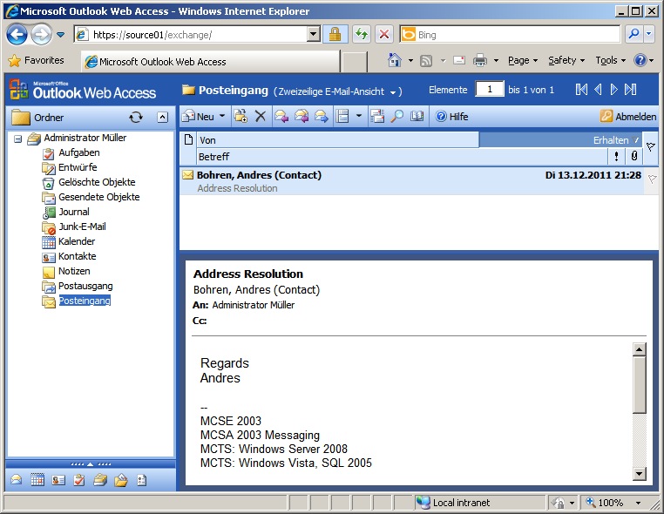
Task: Open the Notizen folder
Action: point(74,272)
